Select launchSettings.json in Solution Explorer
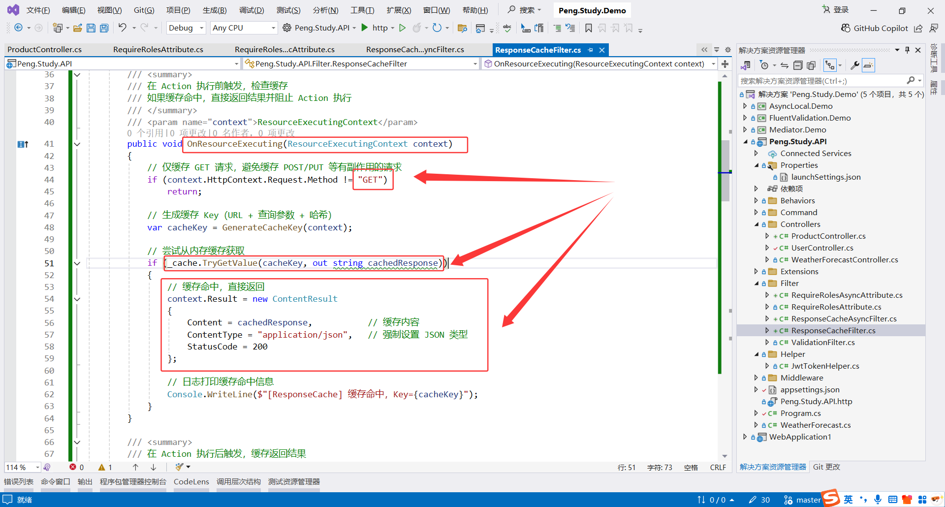945x507 pixels. pos(826,177)
